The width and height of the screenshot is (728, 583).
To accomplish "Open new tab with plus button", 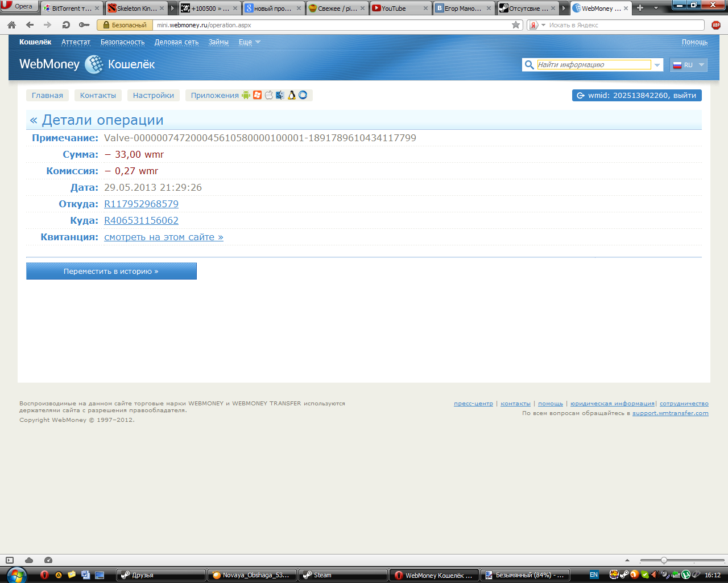I will click(x=640, y=8).
